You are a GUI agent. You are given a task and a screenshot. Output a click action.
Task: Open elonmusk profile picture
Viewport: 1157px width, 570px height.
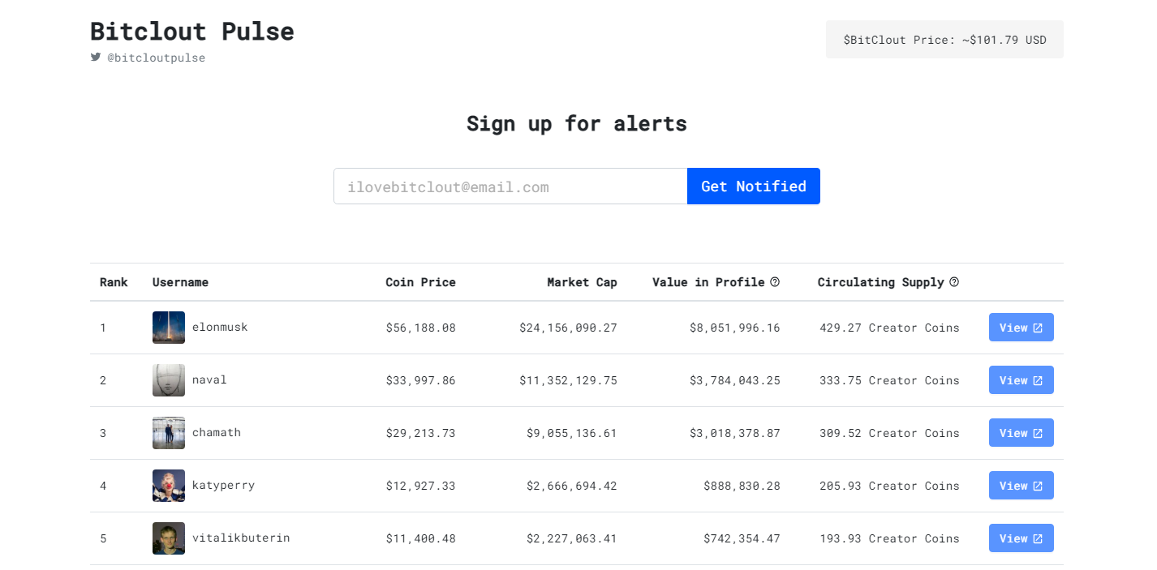pyautogui.click(x=169, y=328)
